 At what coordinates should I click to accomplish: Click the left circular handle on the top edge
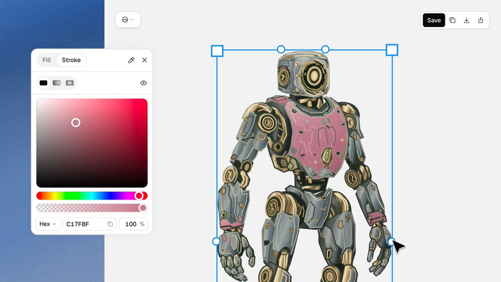[x=281, y=49]
